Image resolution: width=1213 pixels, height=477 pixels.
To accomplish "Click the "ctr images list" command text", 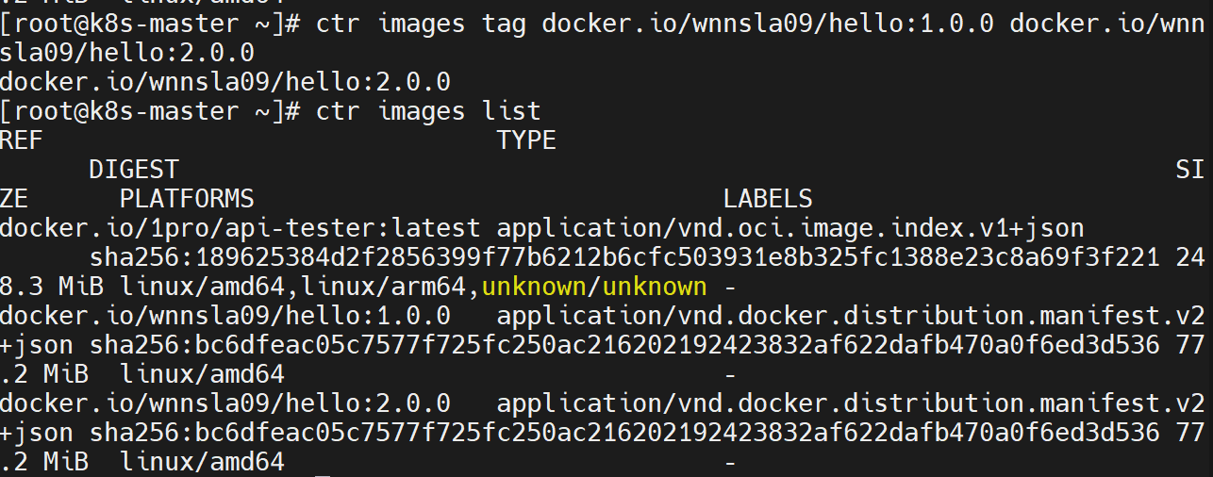I will [x=428, y=111].
